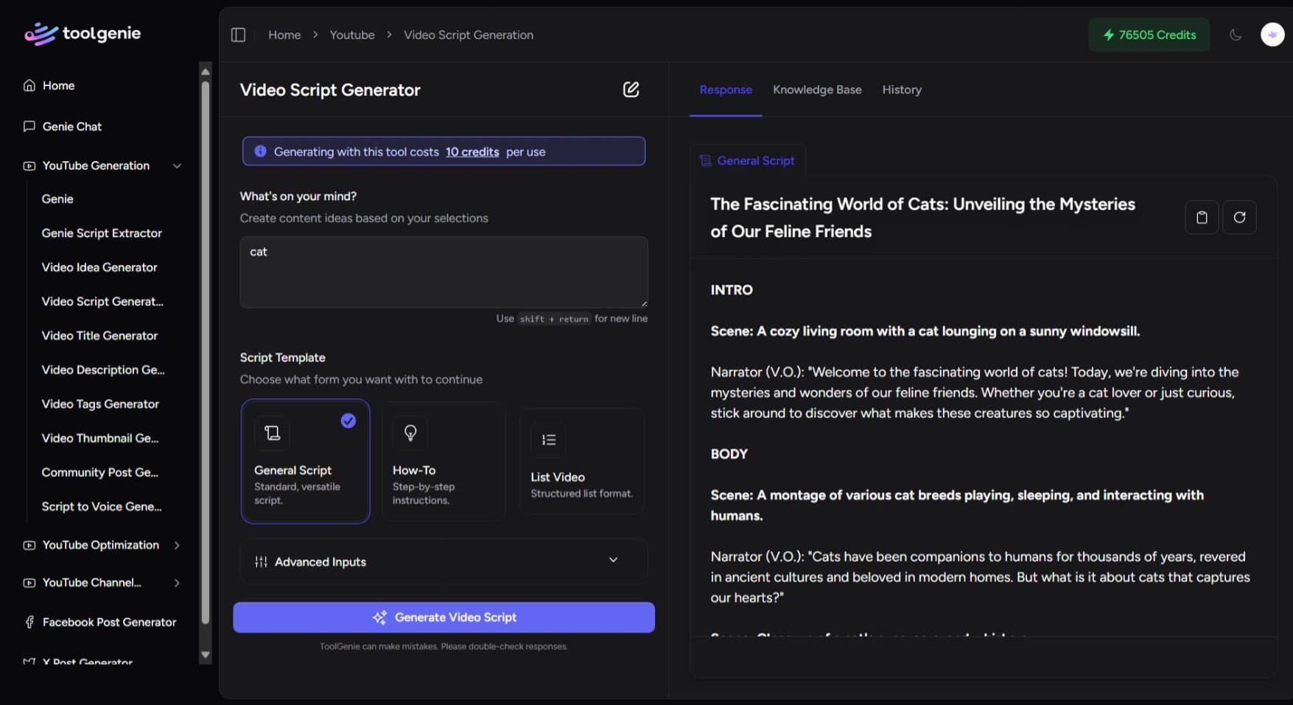Click the 'cat' topic text field
The height and width of the screenshot is (705, 1293).
444,272
